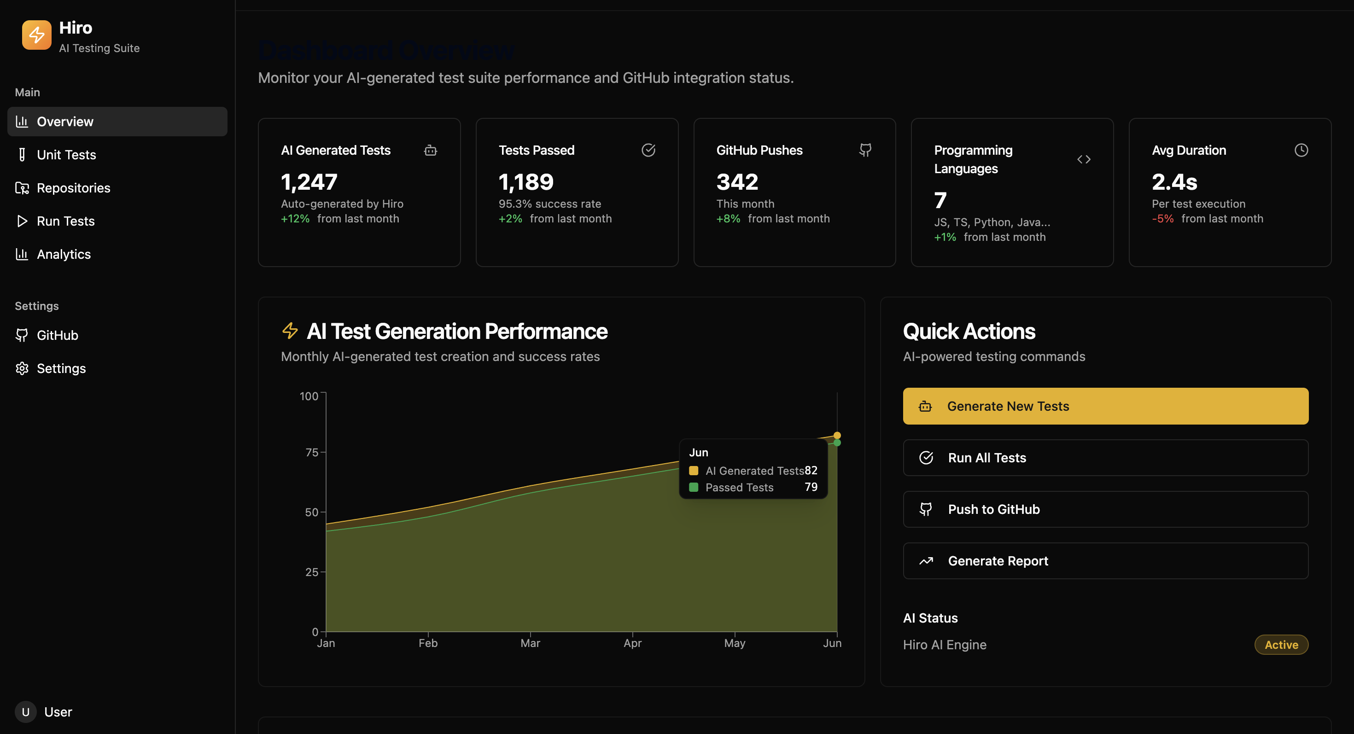
Task: Click the clock icon in Avg Duration card
Action: [x=1301, y=150]
